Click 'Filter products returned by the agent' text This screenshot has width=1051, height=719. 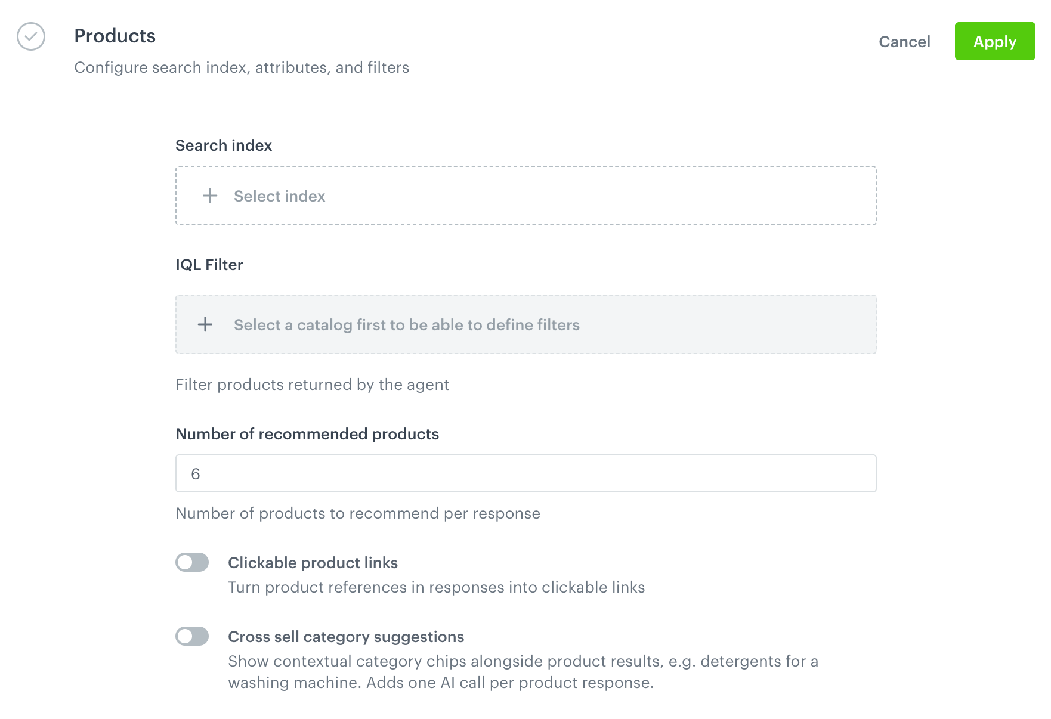[x=312, y=385]
